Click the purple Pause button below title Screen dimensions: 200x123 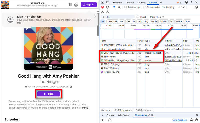[x=48, y=94]
